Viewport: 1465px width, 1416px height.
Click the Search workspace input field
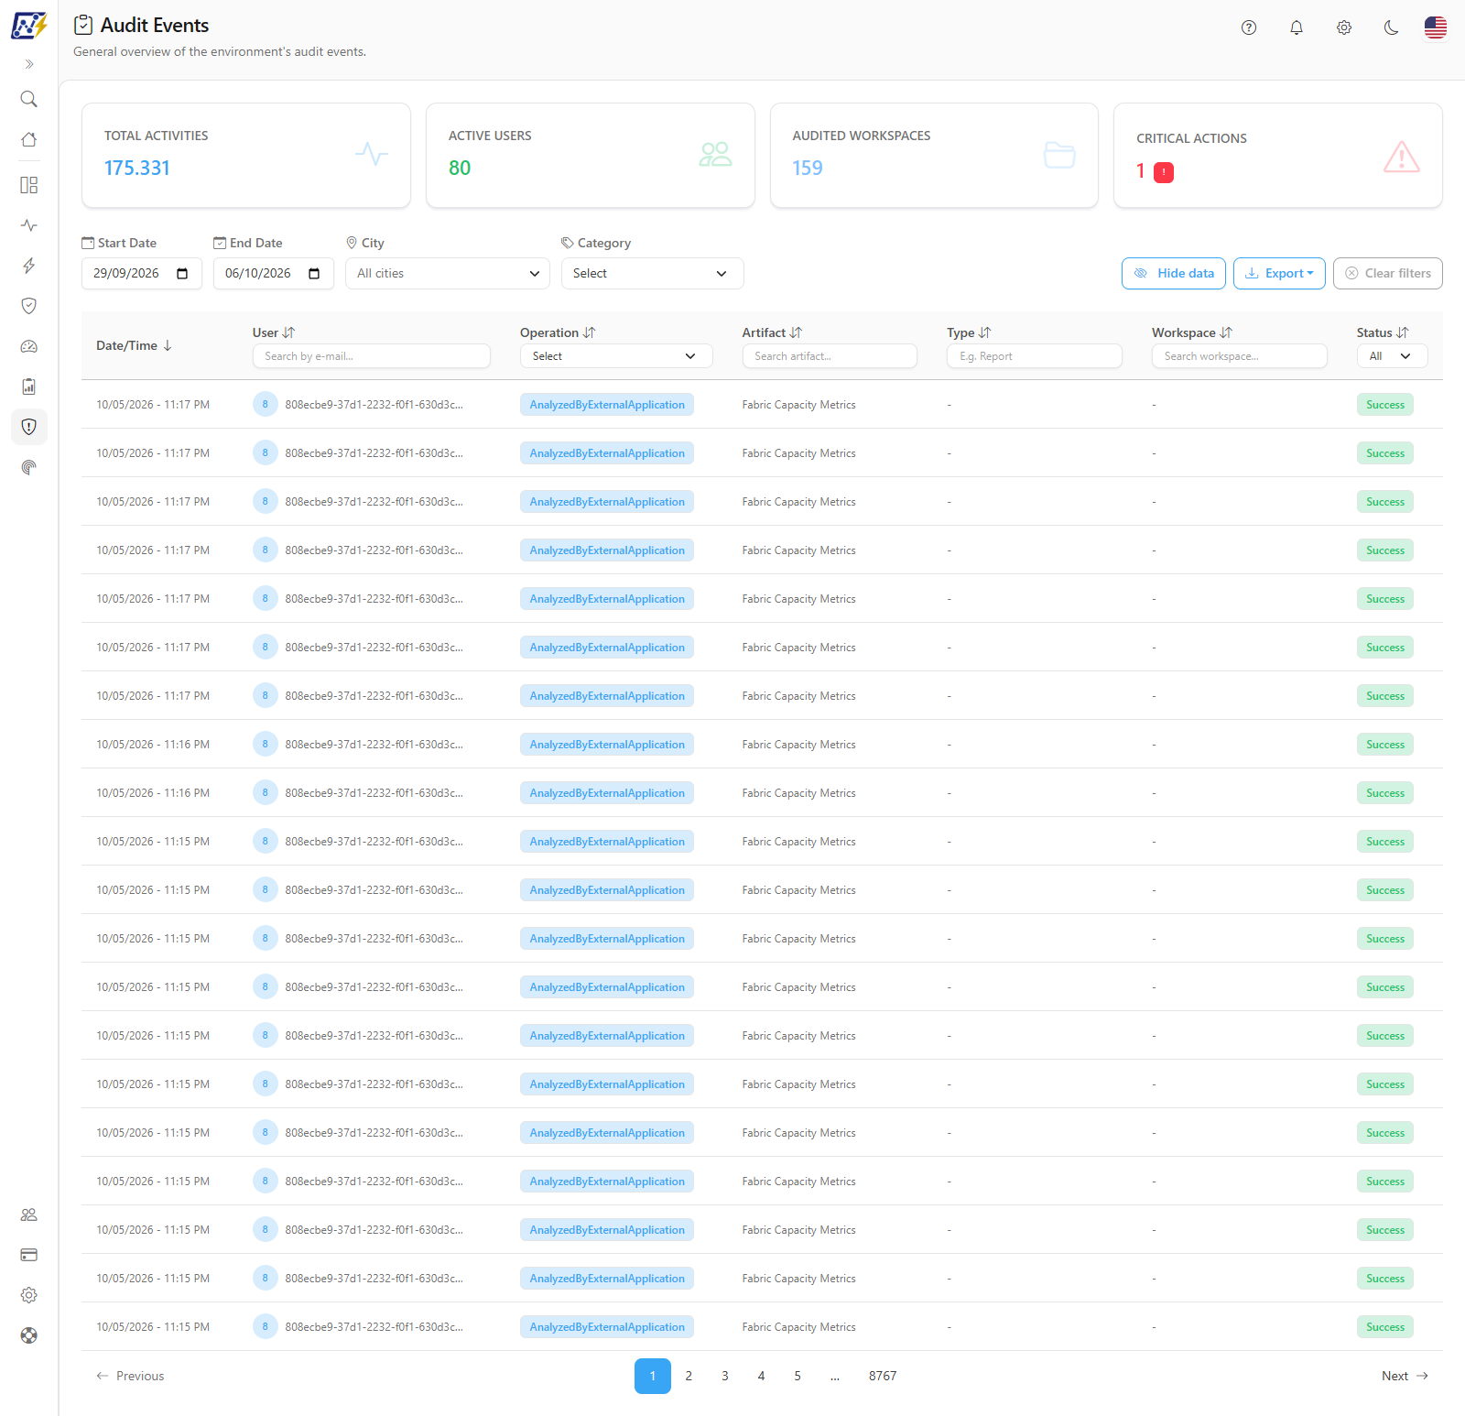point(1239,356)
